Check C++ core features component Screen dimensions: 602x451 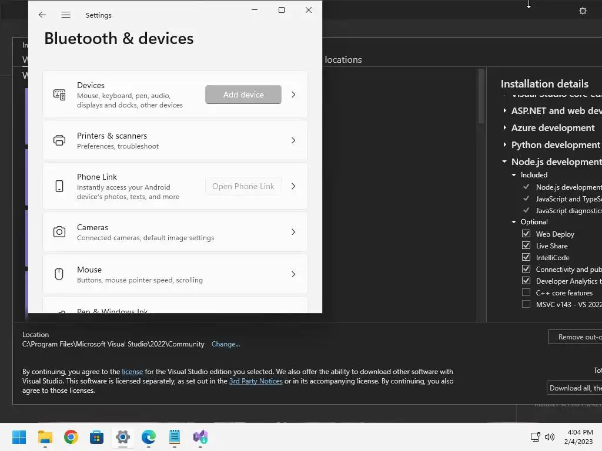coord(526,292)
